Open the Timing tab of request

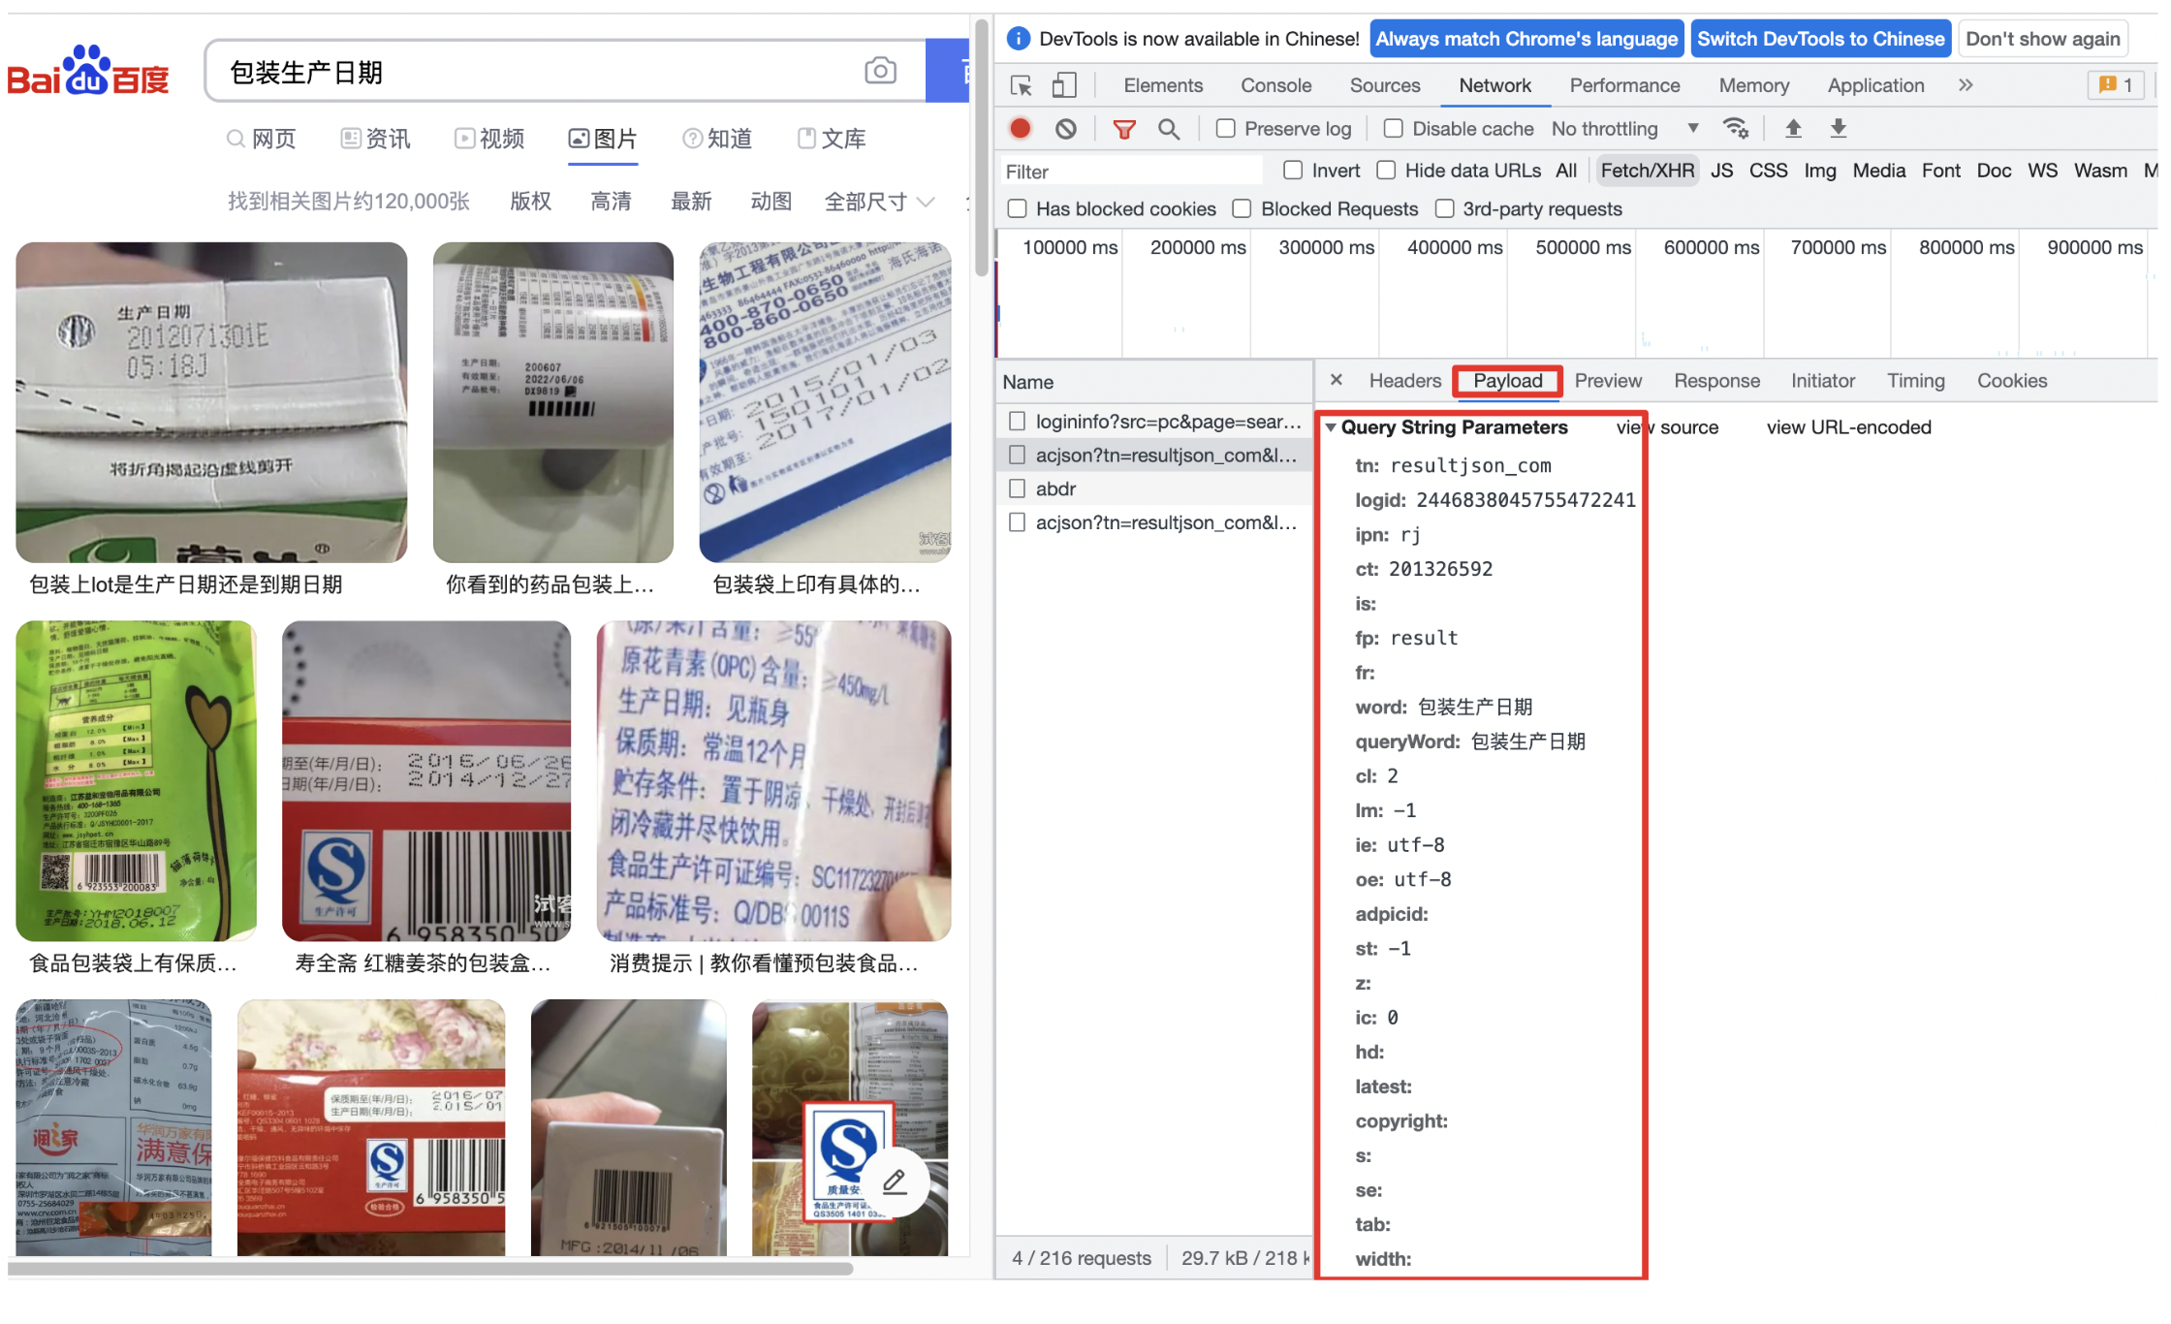click(1915, 381)
